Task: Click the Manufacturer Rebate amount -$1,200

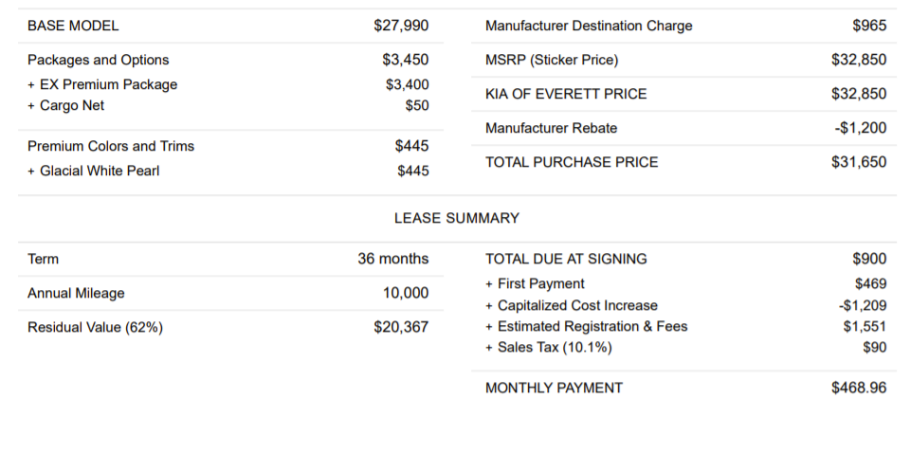Action: 861,128
